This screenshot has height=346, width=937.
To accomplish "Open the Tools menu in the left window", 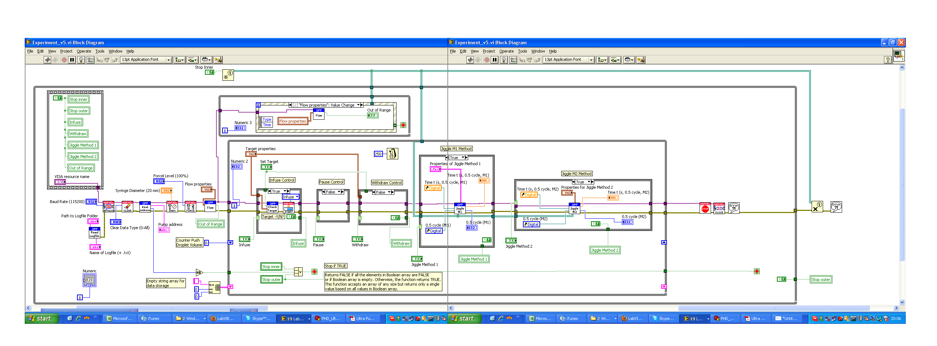I will tap(100, 51).
